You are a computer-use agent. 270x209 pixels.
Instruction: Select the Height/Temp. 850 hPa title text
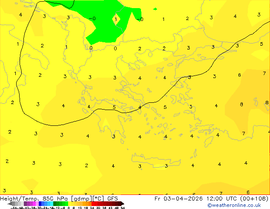coord(34,199)
